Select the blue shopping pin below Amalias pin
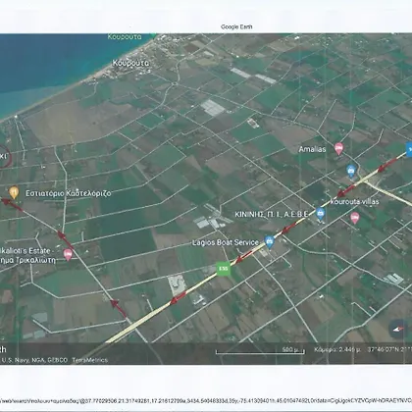The height and width of the screenshot is (412, 412). tap(351, 171)
